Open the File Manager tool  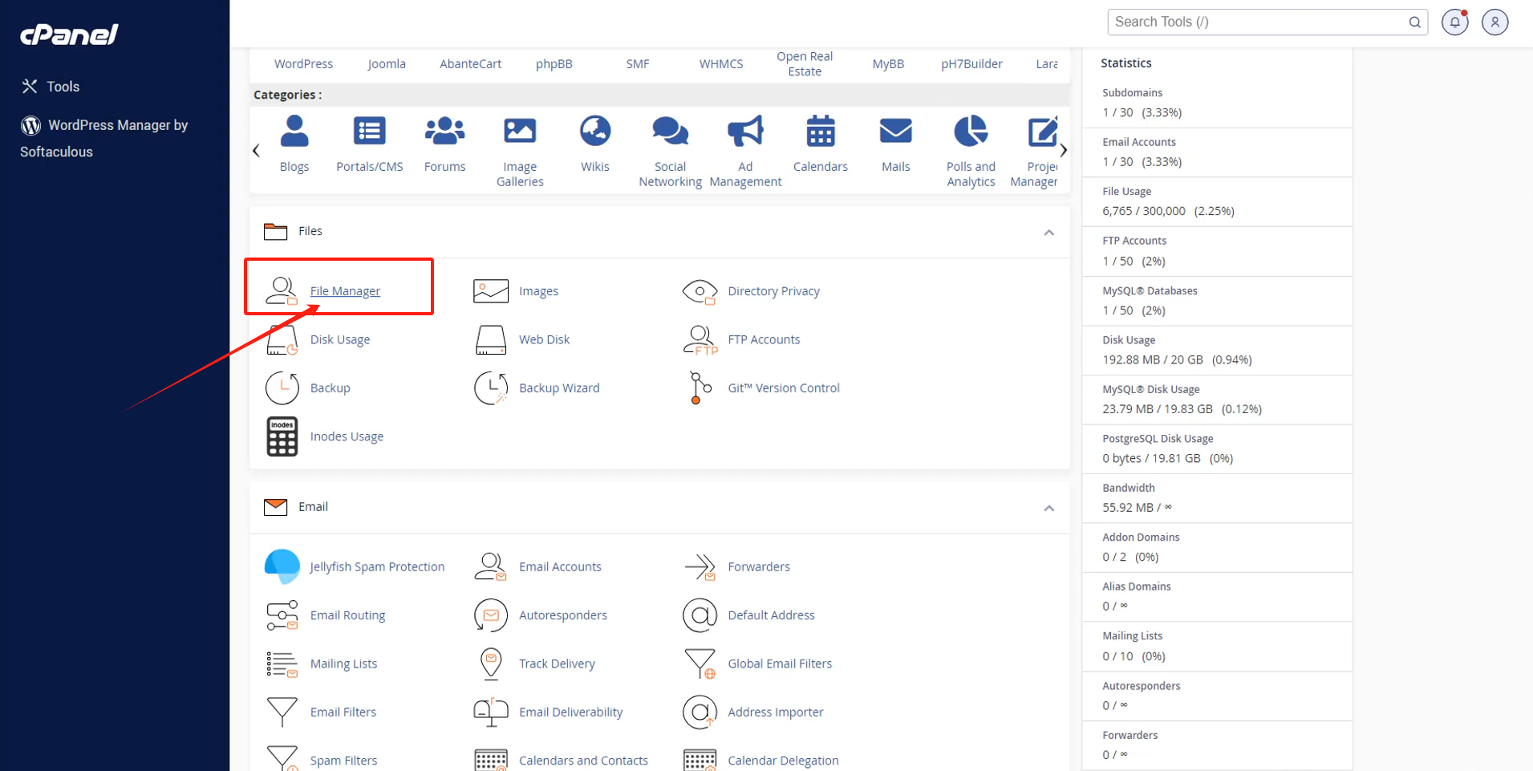coord(345,290)
